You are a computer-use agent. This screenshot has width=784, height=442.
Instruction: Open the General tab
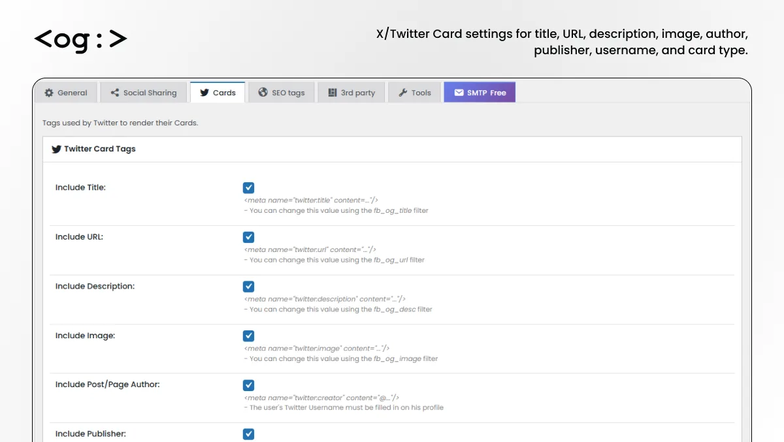pos(66,93)
